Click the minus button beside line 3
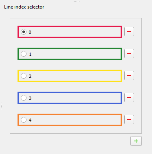This screenshot has width=152, height=154. (129, 97)
